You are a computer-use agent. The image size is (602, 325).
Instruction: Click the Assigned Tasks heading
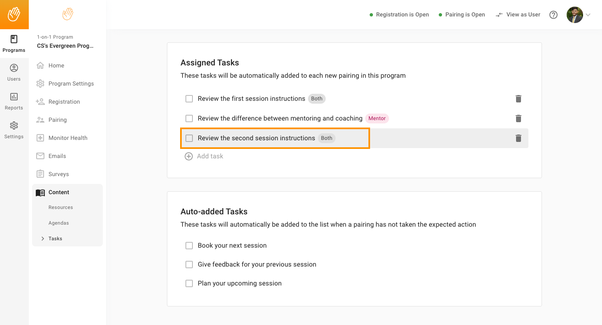[x=210, y=63]
